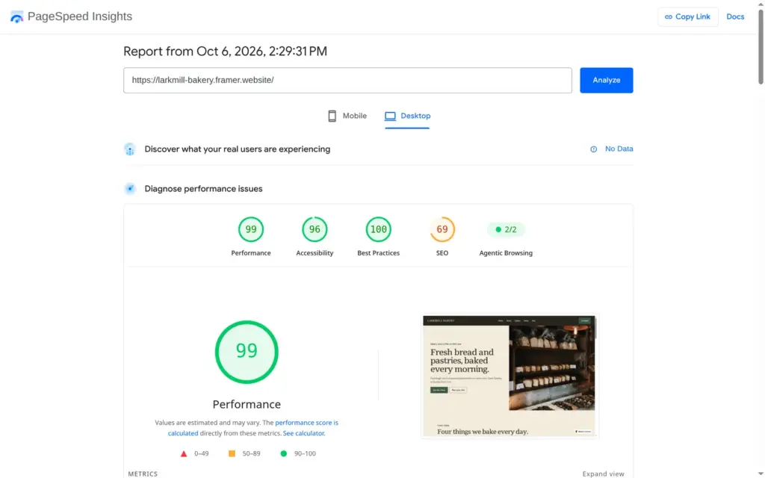Click the red triangle 0–49 legend
The width and height of the screenshot is (765, 478).
click(195, 453)
